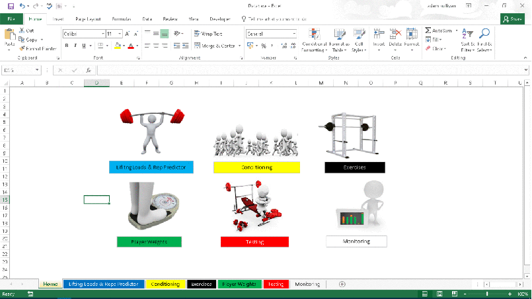Open the Conditioning sheet tab
This screenshot has width=532, height=299.
pyautogui.click(x=165, y=284)
